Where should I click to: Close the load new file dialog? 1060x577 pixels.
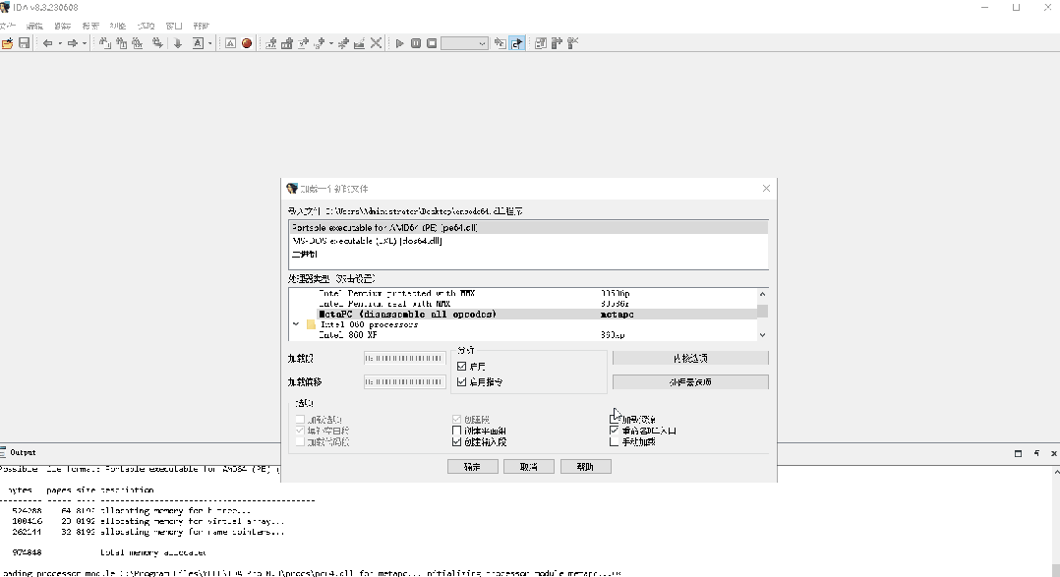766,189
